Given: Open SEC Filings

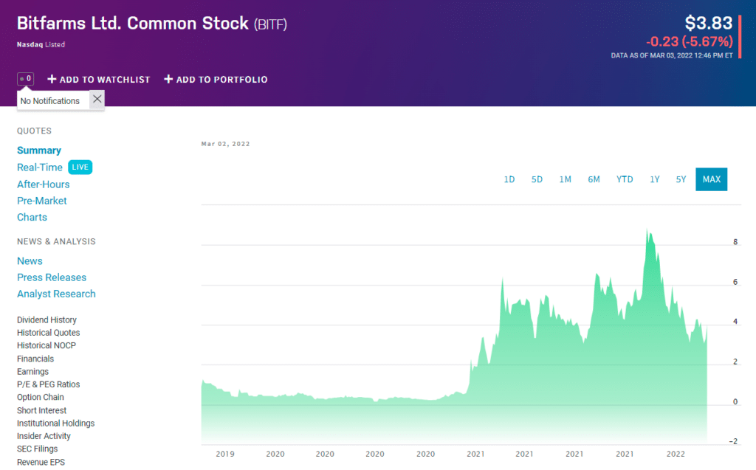Looking at the screenshot, I should 37,449.
